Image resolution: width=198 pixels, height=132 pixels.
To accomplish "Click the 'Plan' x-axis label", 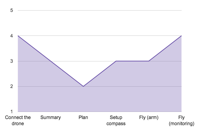I will pyautogui.click(x=83, y=117).
